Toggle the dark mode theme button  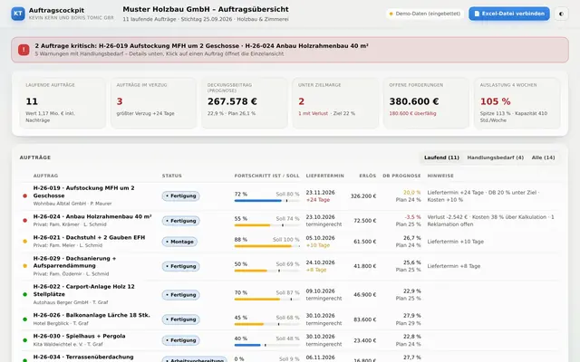(x=561, y=14)
